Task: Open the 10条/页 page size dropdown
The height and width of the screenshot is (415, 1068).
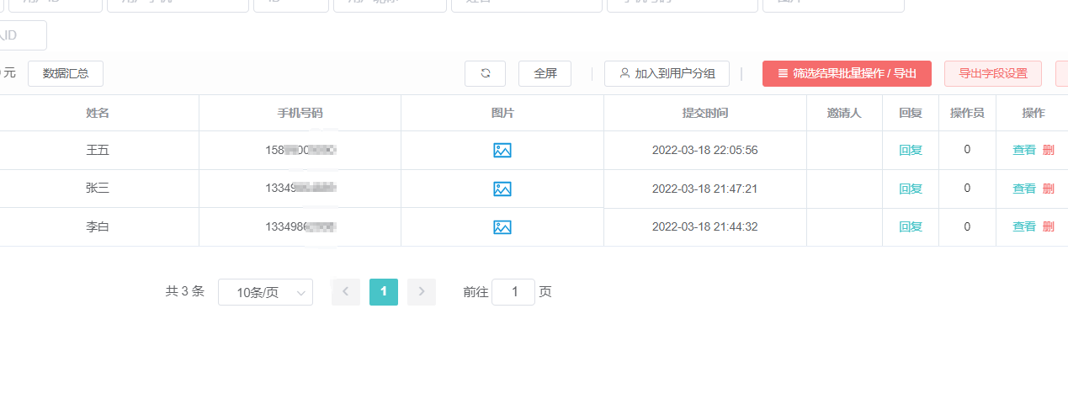Action: [x=265, y=292]
